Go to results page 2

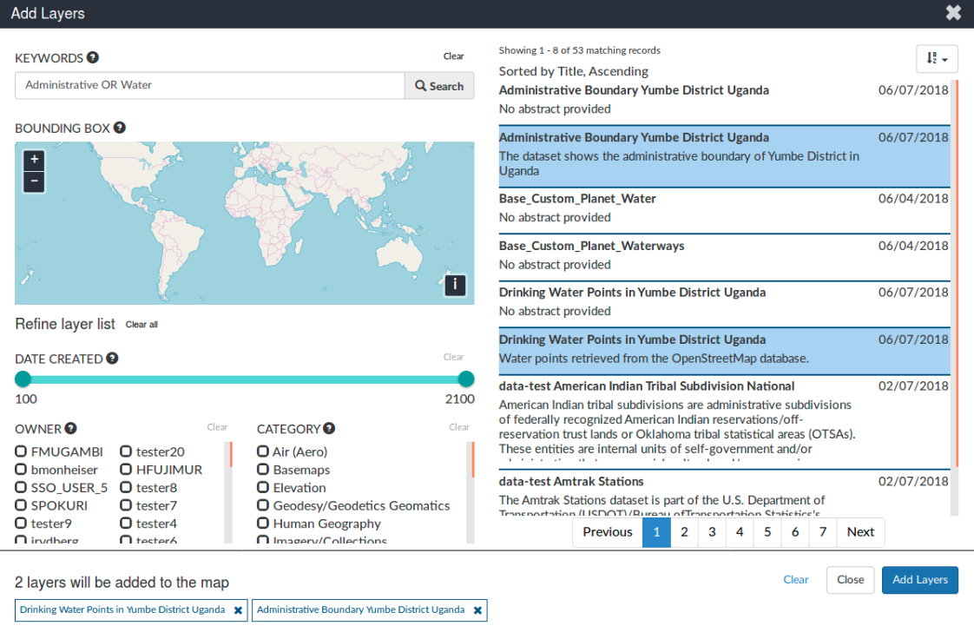(684, 532)
